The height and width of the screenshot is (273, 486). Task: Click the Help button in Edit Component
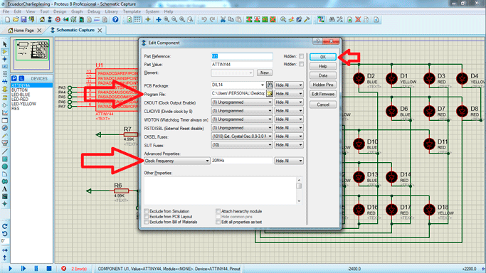[322, 66]
